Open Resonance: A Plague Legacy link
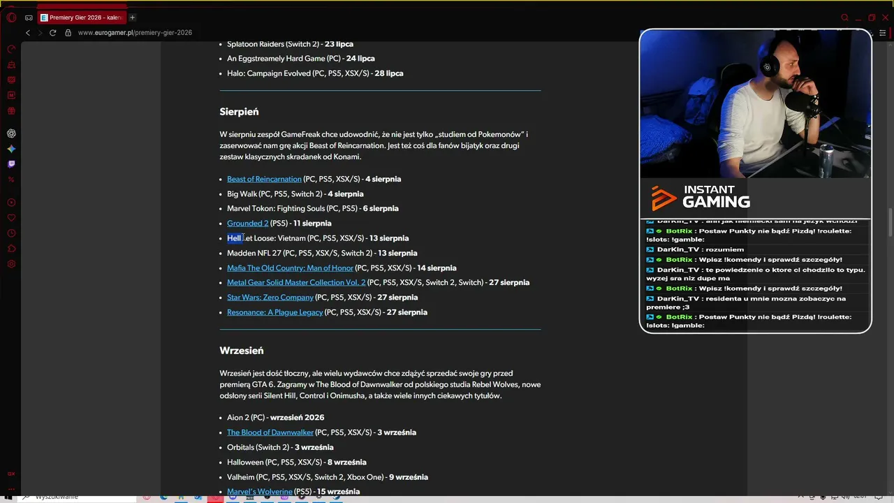Viewport: 894px width, 503px height. (274, 312)
